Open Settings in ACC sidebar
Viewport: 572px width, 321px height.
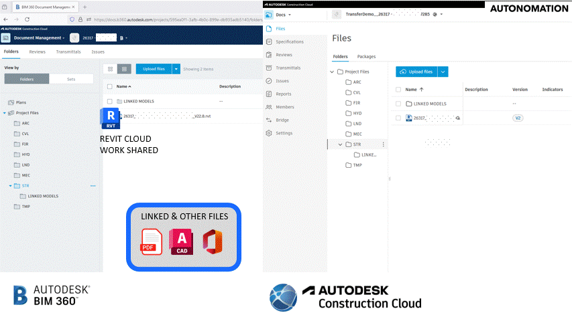tap(284, 133)
